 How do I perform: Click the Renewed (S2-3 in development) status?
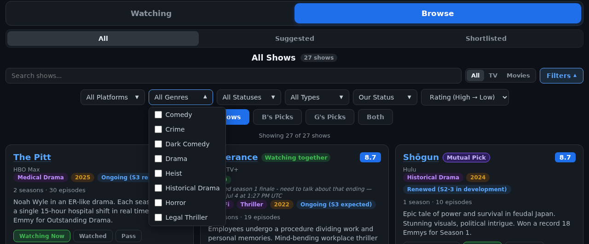(x=457, y=189)
